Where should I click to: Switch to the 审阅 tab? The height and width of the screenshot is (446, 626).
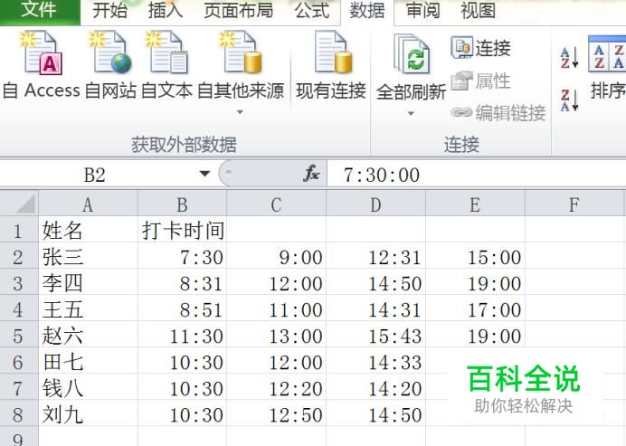[x=423, y=10]
